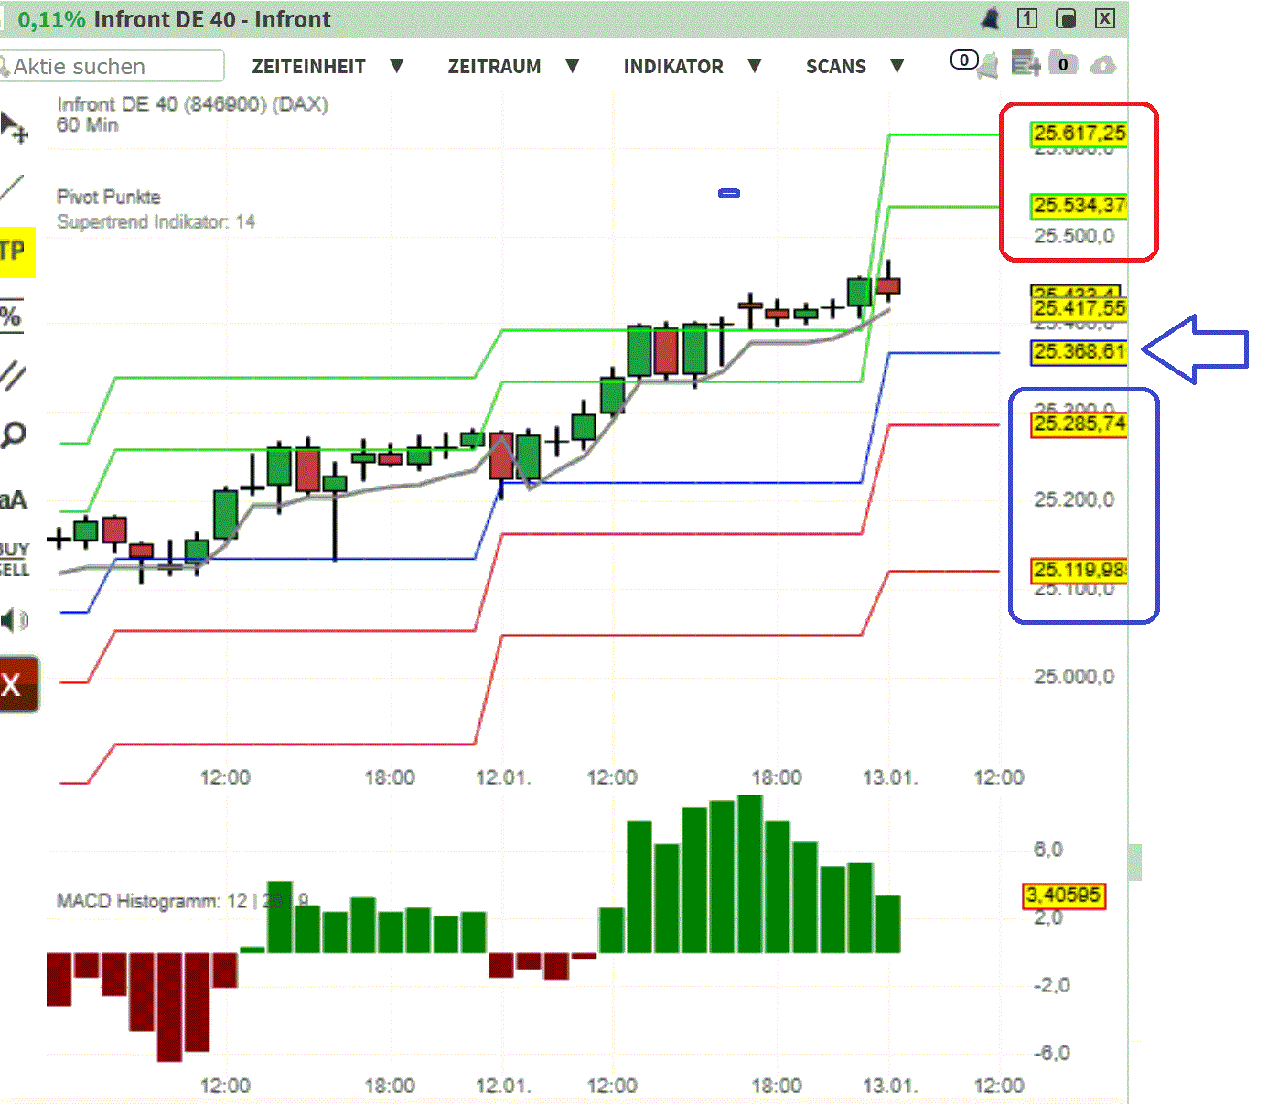
Task: Click the red X toggle button
Action: point(14,683)
